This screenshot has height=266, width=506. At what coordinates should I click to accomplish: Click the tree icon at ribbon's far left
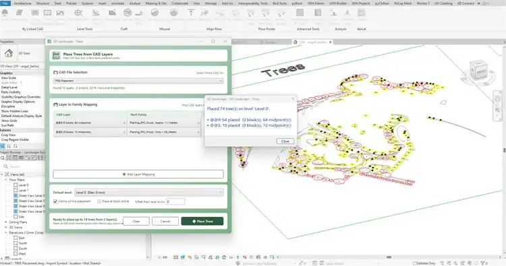[x=5, y=13]
